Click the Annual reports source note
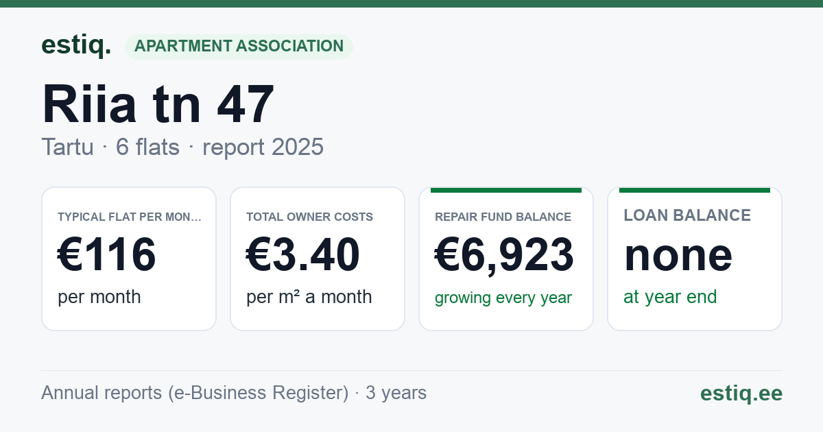The width and height of the screenshot is (823, 432). pyautogui.click(x=234, y=393)
